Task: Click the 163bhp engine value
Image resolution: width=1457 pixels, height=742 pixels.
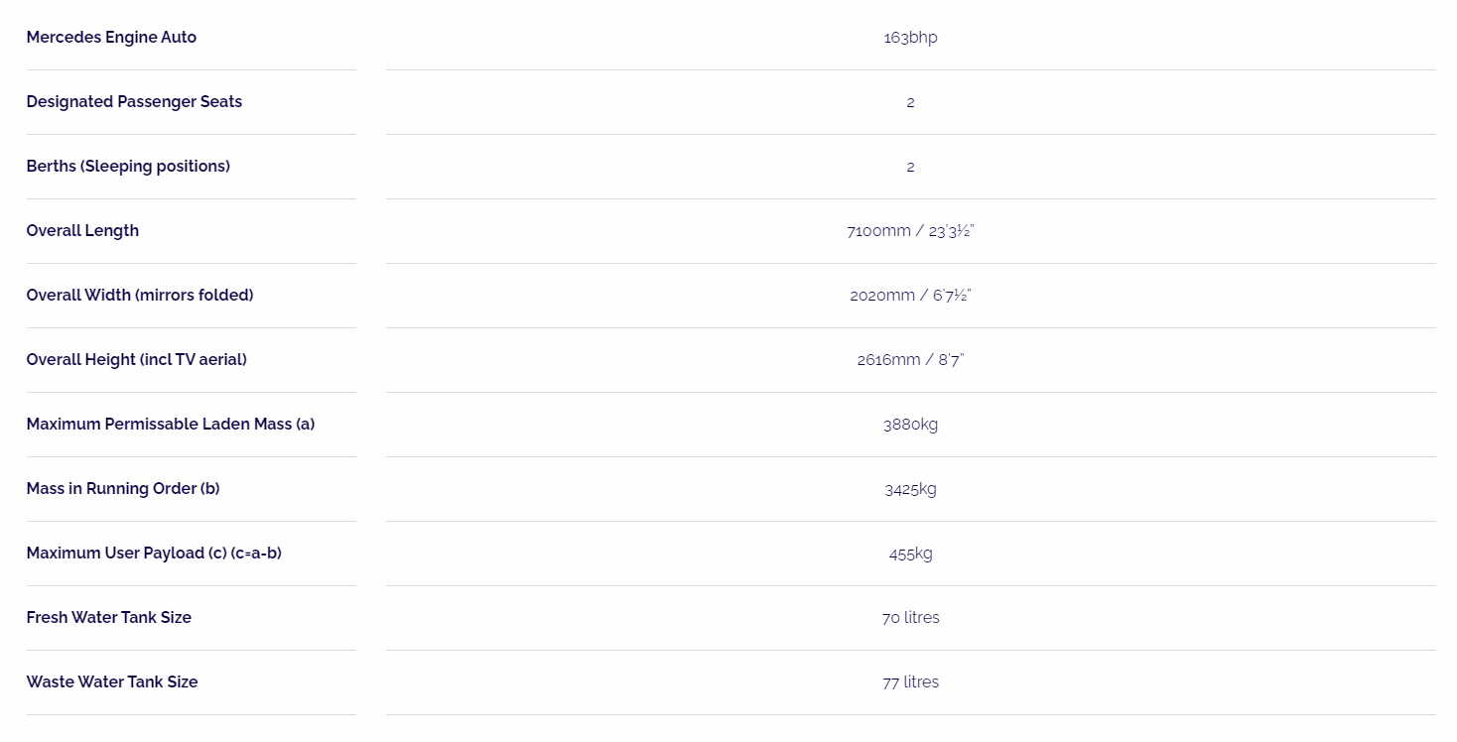Action: click(x=910, y=38)
